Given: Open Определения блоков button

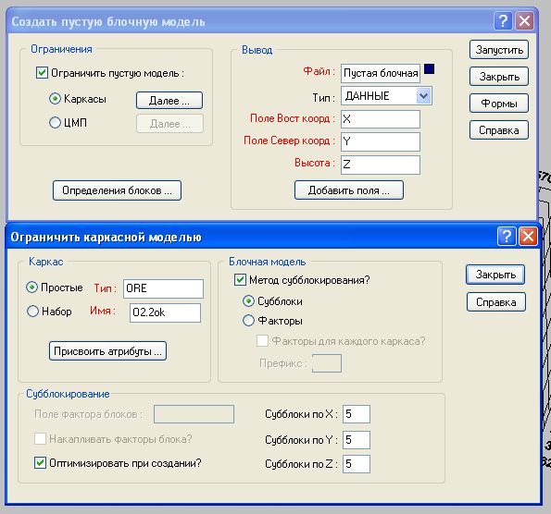Looking at the screenshot, I should point(117,190).
